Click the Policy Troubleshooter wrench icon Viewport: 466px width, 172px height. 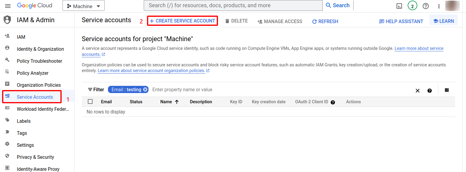pyautogui.click(x=7, y=60)
